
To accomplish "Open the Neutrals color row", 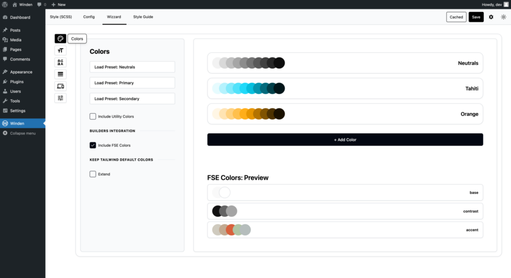I will tap(345, 63).
